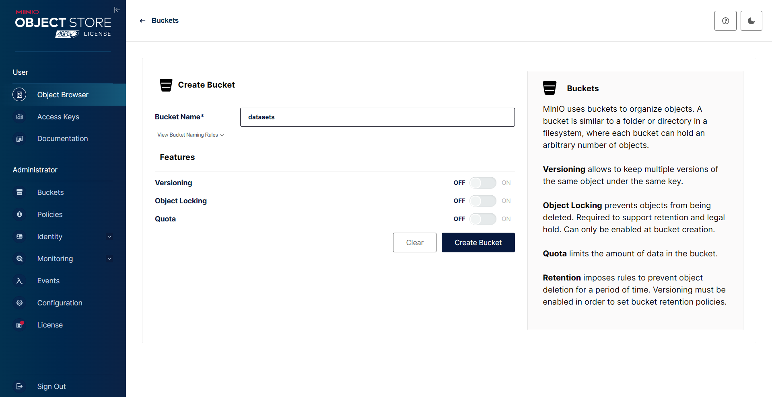This screenshot has width=772, height=397.
Task: Click the Bucket Name input field
Action: 377,117
